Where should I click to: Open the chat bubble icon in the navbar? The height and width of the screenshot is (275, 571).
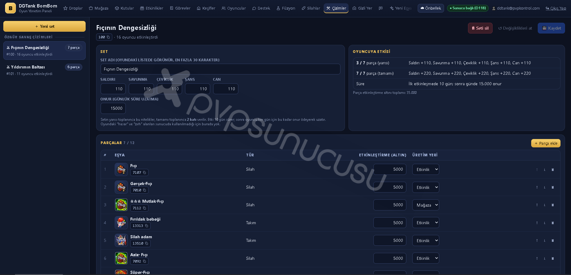pos(381,8)
